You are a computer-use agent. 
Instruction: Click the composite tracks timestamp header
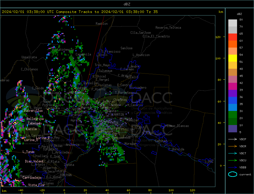pyautogui.click(x=80, y=12)
